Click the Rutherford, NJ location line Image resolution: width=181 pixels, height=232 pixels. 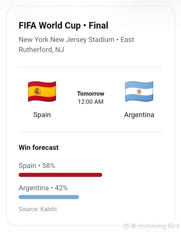[x=41, y=50]
